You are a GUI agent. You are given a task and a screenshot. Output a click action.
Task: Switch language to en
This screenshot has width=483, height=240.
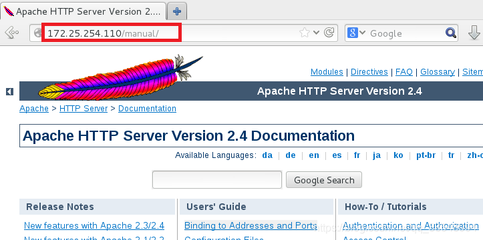314,155
